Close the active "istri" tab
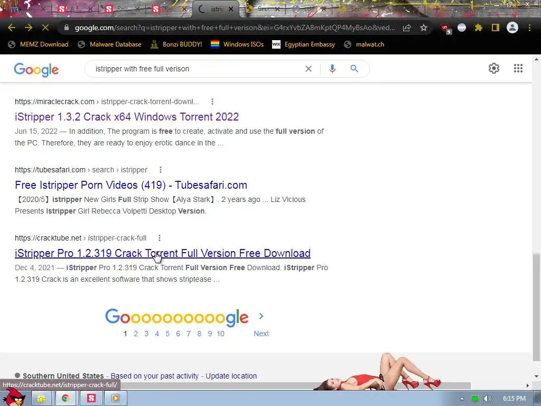Viewport: 541px width, 406px height. 231,10
